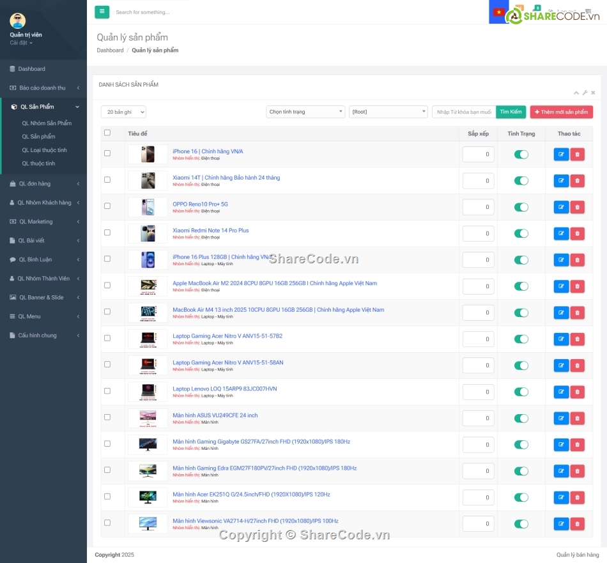Turn off status for Màn hình ASUS VU249CFE
607x563 pixels.
click(521, 418)
